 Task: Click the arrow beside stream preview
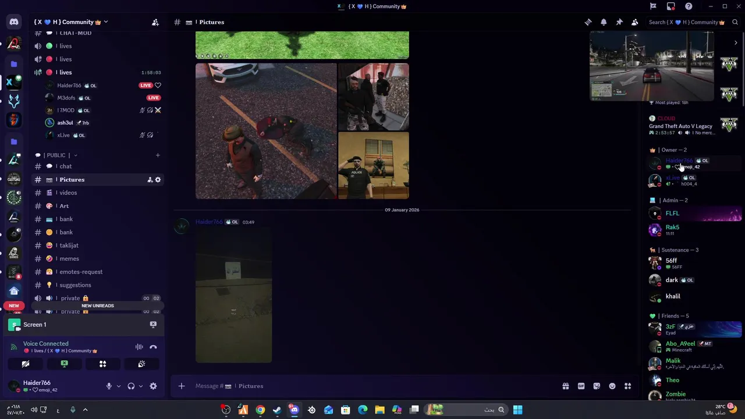[x=736, y=42]
